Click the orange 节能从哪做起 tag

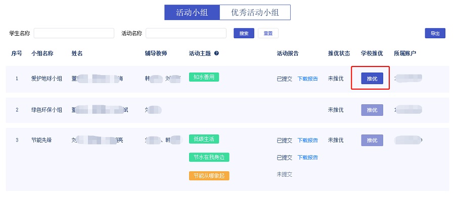point(209,176)
